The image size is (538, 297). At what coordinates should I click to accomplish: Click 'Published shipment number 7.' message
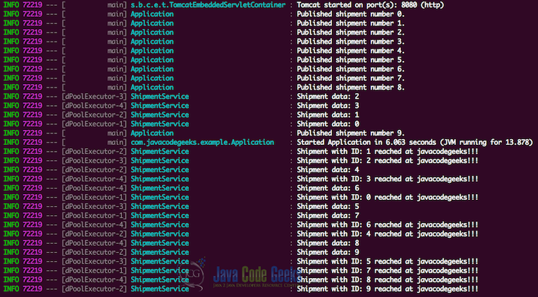click(x=350, y=78)
